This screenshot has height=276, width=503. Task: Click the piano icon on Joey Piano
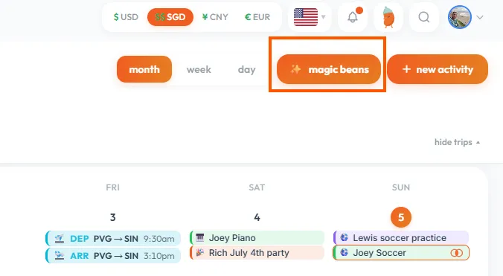click(200, 237)
